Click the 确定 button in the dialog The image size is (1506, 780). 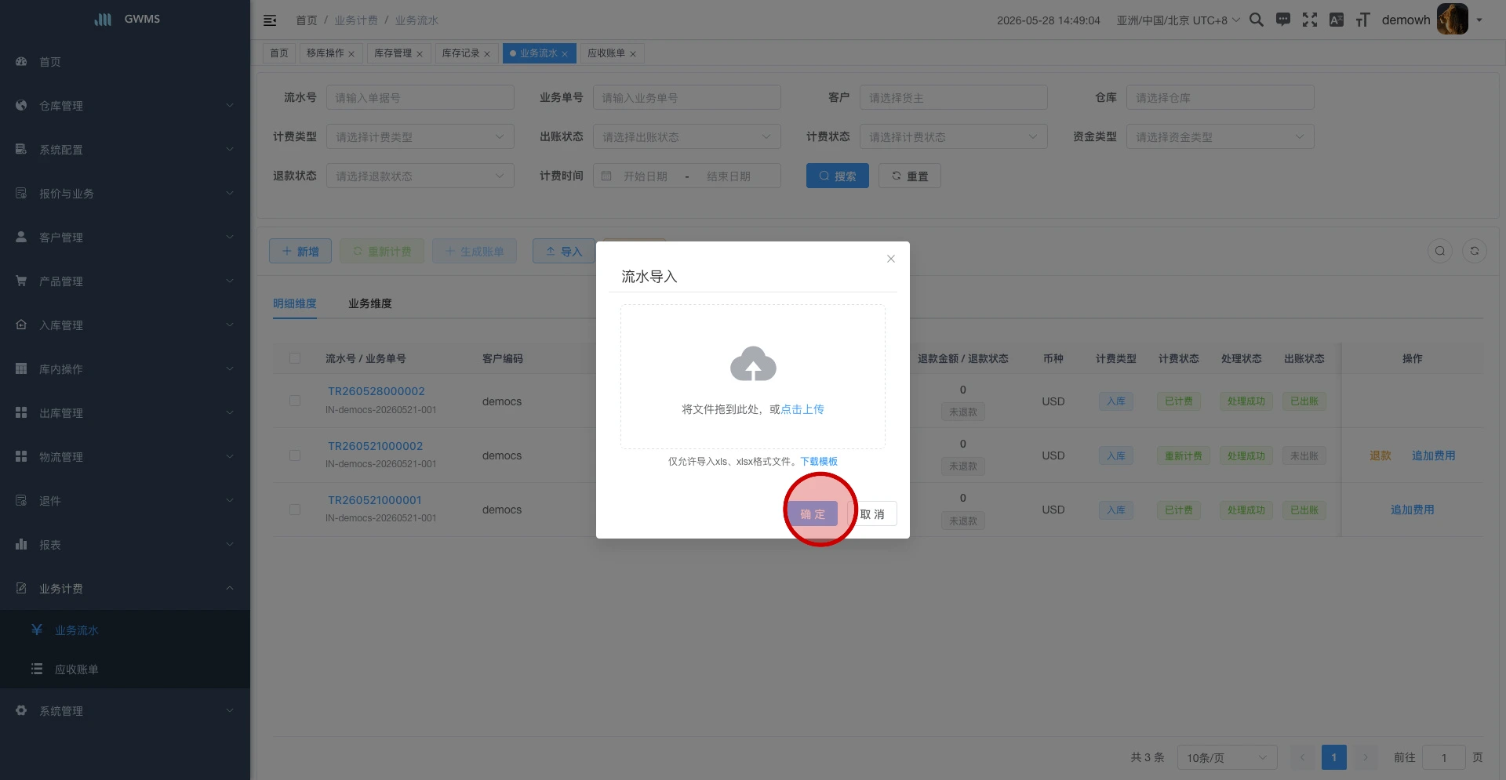click(x=813, y=514)
